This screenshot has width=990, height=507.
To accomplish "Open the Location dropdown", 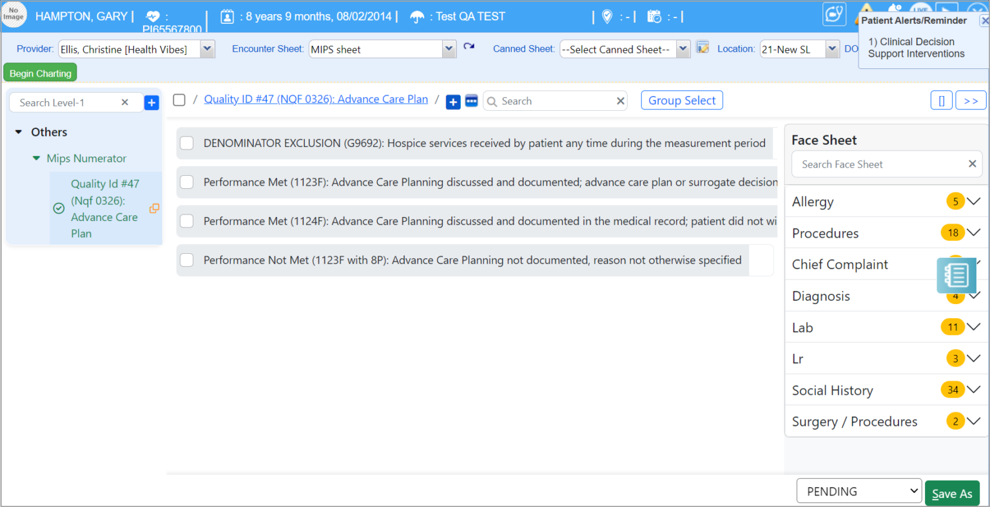I will 832,49.
